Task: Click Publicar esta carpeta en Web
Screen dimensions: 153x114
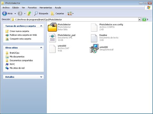Action: coord(23,35)
